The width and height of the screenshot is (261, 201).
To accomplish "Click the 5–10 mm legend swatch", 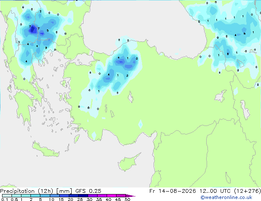I will pyautogui.click(x=45, y=196).
